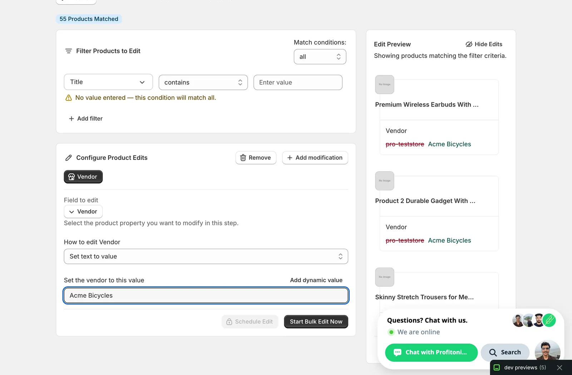Click Add filter

coord(86,119)
